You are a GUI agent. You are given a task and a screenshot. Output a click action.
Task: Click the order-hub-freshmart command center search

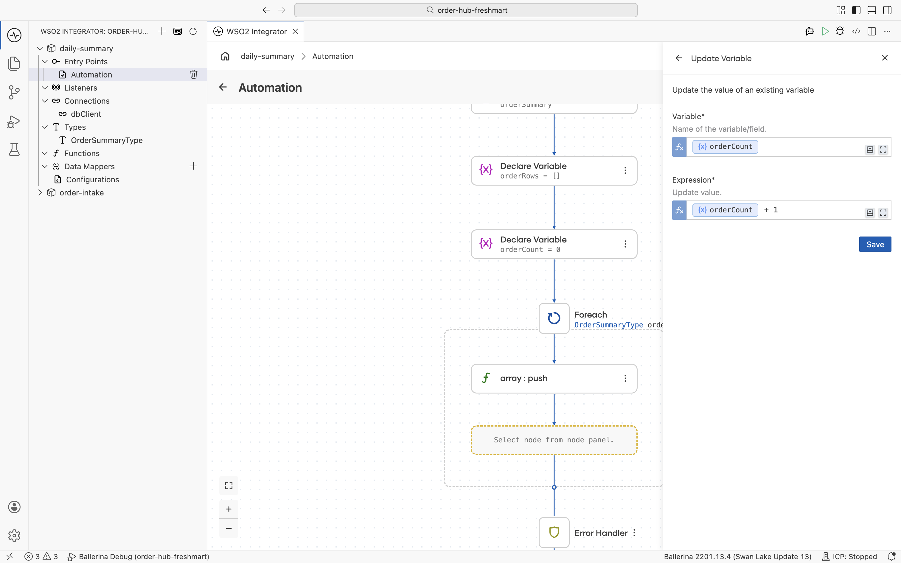pyautogui.click(x=466, y=10)
